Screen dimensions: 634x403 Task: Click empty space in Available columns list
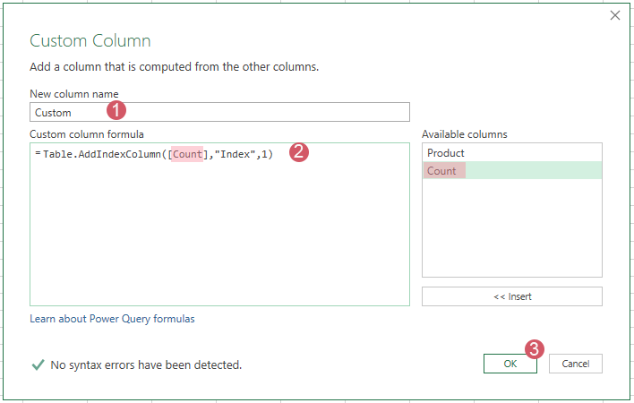511,233
